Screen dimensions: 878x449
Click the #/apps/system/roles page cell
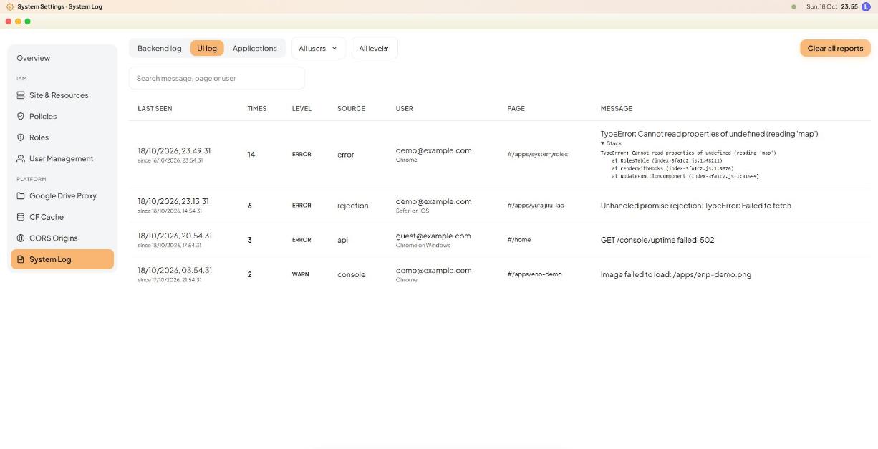point(537,154)
